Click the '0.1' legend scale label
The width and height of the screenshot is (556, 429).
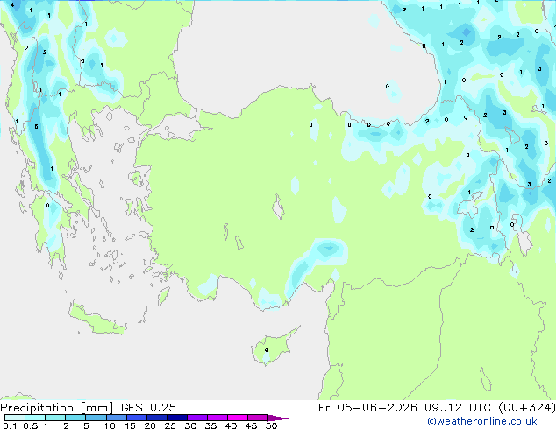(x=10, y=425)
